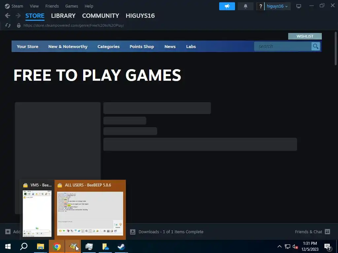Click the downloads arrow icon
Image resolution: width=338 pixels, height=253 pixels.
(133, 232)
